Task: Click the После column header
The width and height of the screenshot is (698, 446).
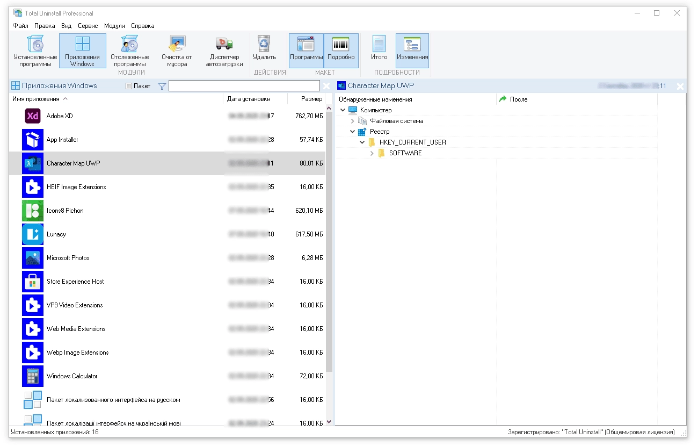Action: (x=577, y=99)
